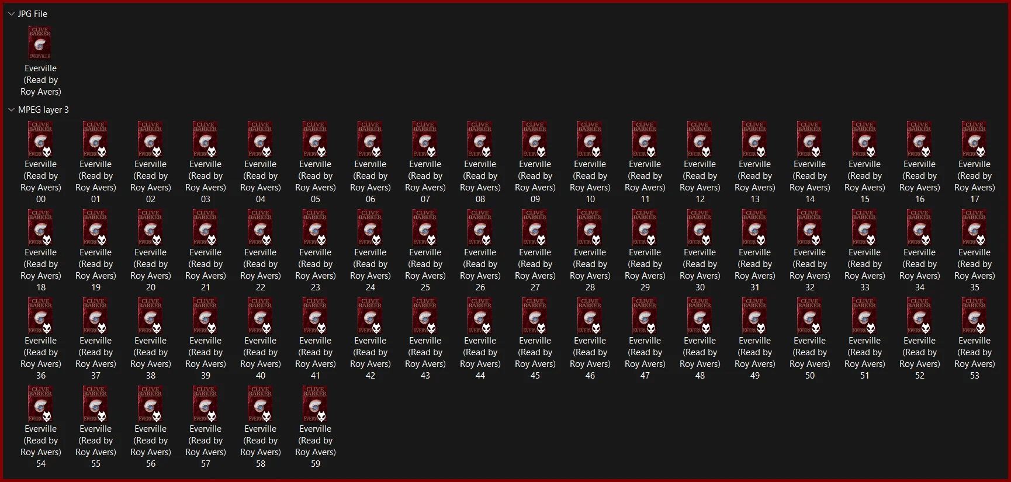Select the Everville 46 MP3 file icon

(x=590, y=315)
